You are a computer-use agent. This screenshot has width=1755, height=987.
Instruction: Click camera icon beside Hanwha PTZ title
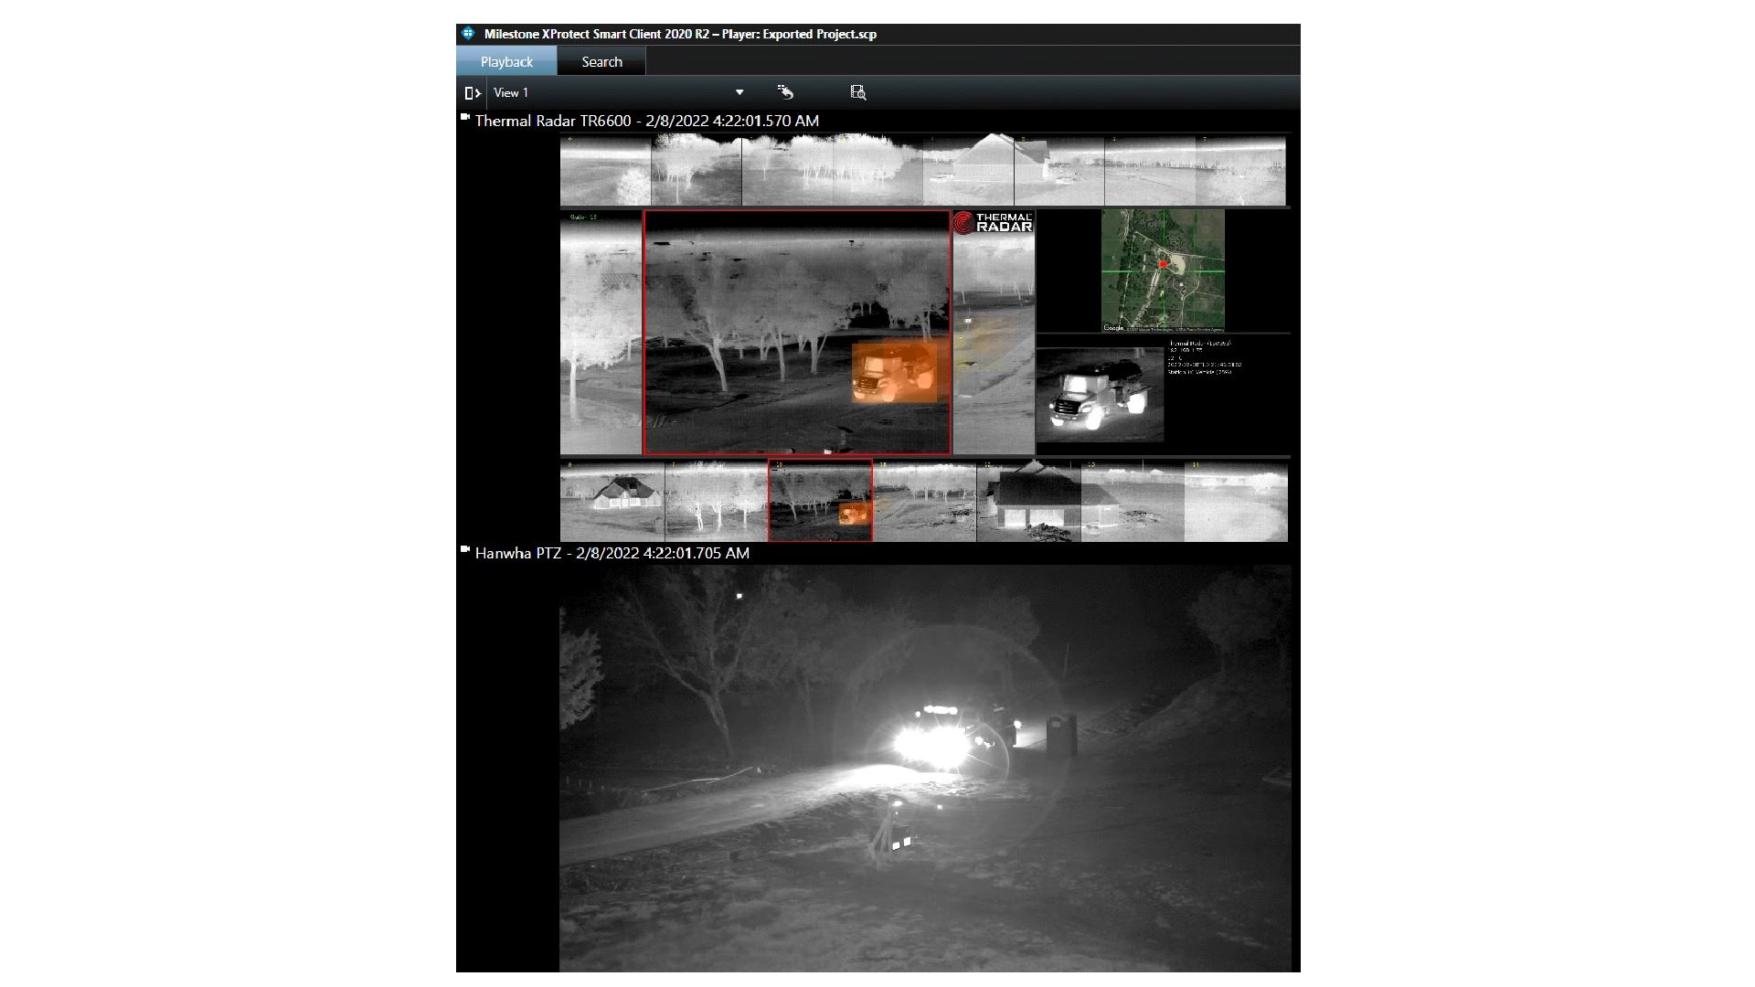[465, 550]
